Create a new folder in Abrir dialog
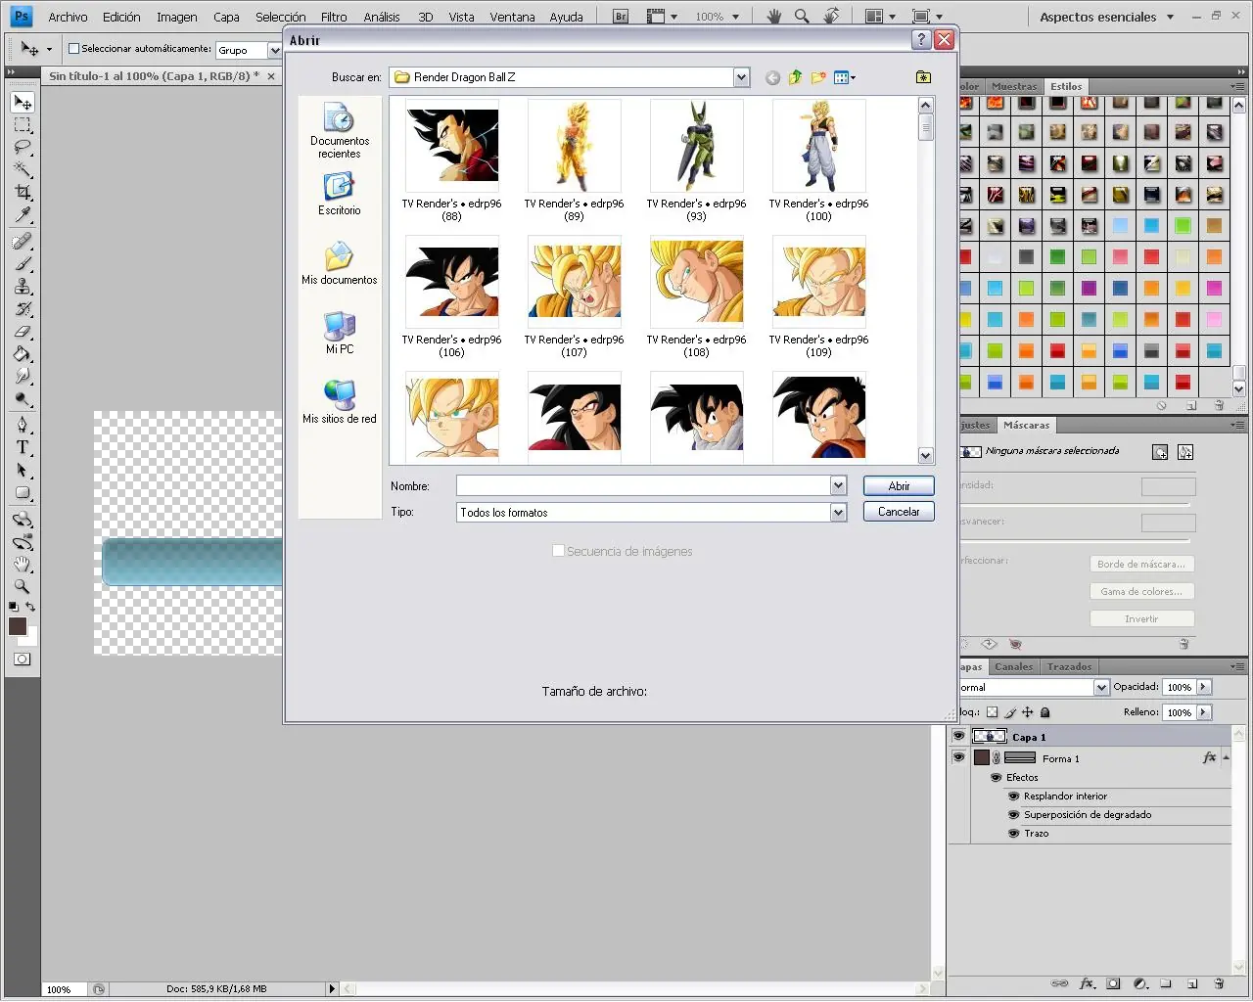Image resolution: width=1253 pixels, height=1002 pixels. pos(817,77)
